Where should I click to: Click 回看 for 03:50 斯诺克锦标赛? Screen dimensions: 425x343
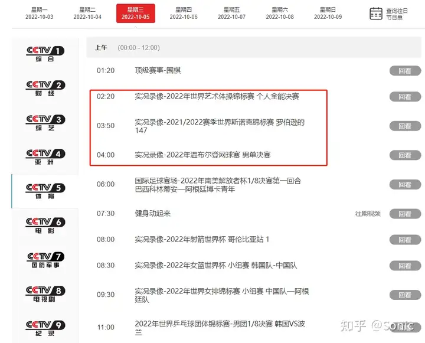pos(405,126)
